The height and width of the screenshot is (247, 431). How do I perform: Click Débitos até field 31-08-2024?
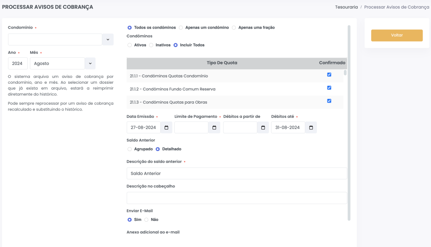(x=288, y=127)
